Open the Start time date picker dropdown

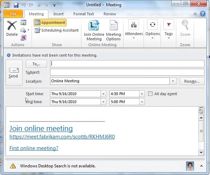point(103,94)
